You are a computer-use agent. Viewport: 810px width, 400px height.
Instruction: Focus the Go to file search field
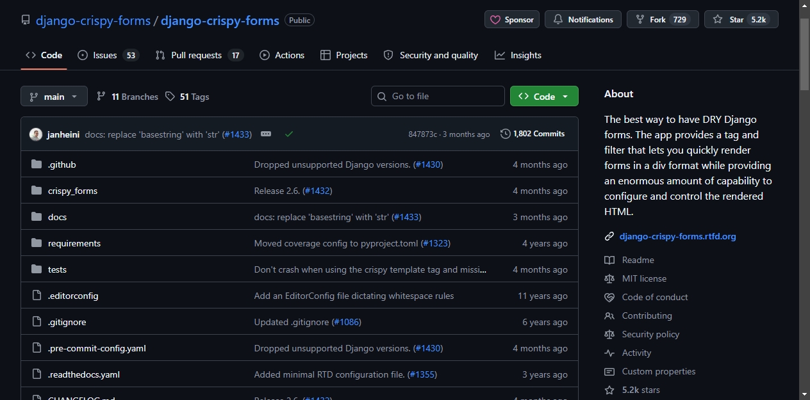click(x=438, y=96)
